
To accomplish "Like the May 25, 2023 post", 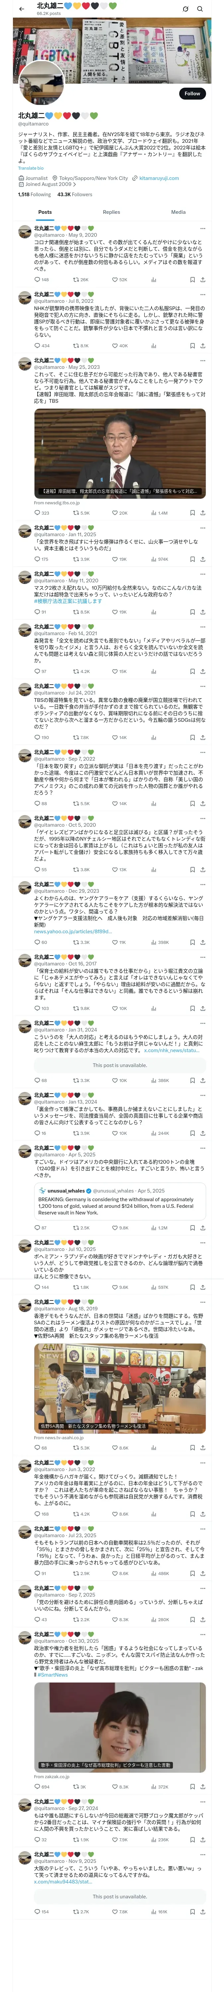I will pyautogui.click(x=116, y=512).
